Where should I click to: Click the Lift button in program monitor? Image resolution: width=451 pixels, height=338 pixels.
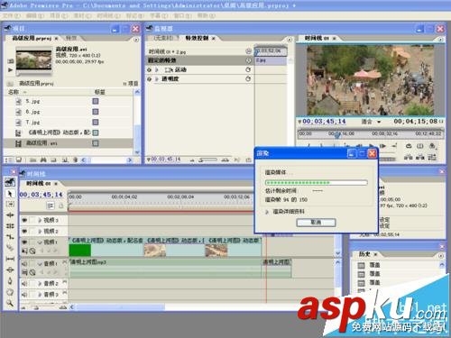click(409, 157)
